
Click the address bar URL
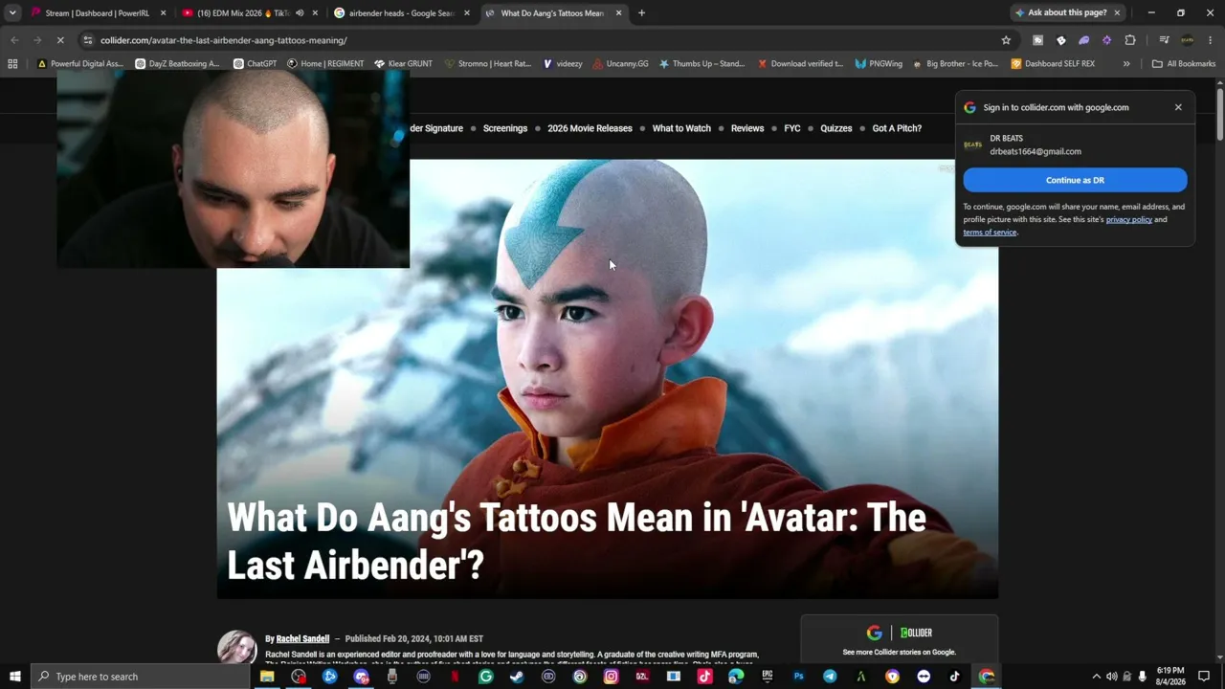[224, 40]
